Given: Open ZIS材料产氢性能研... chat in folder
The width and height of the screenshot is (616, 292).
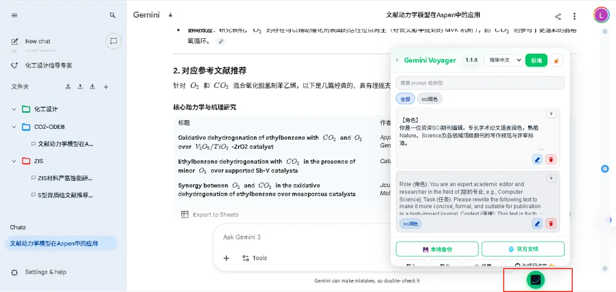Looking at the screenshot, I should point(63,178).
